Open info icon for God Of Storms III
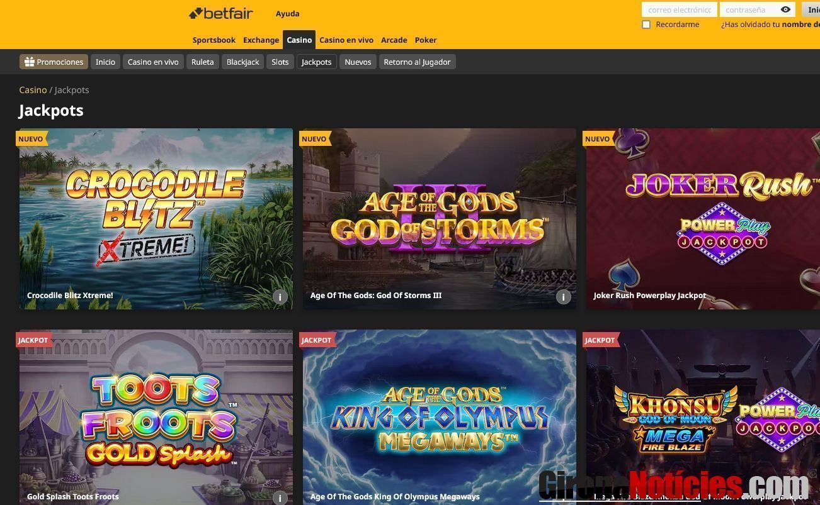Viewport: 820px width, 505px height. (x=563, y=297)
